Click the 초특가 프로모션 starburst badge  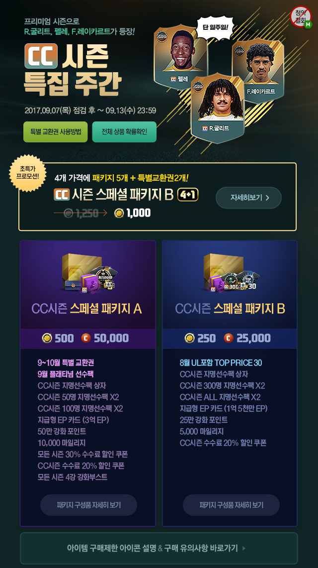point(27,173)
